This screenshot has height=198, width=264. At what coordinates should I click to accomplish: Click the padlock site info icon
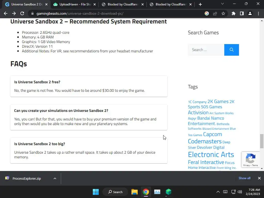click(32, 13)
